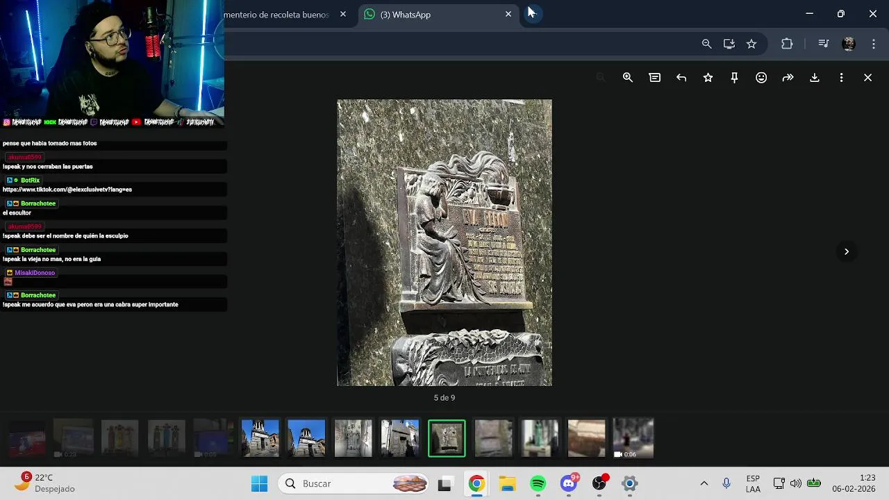Click the network icon in system tray

click(x=779, y=483)
